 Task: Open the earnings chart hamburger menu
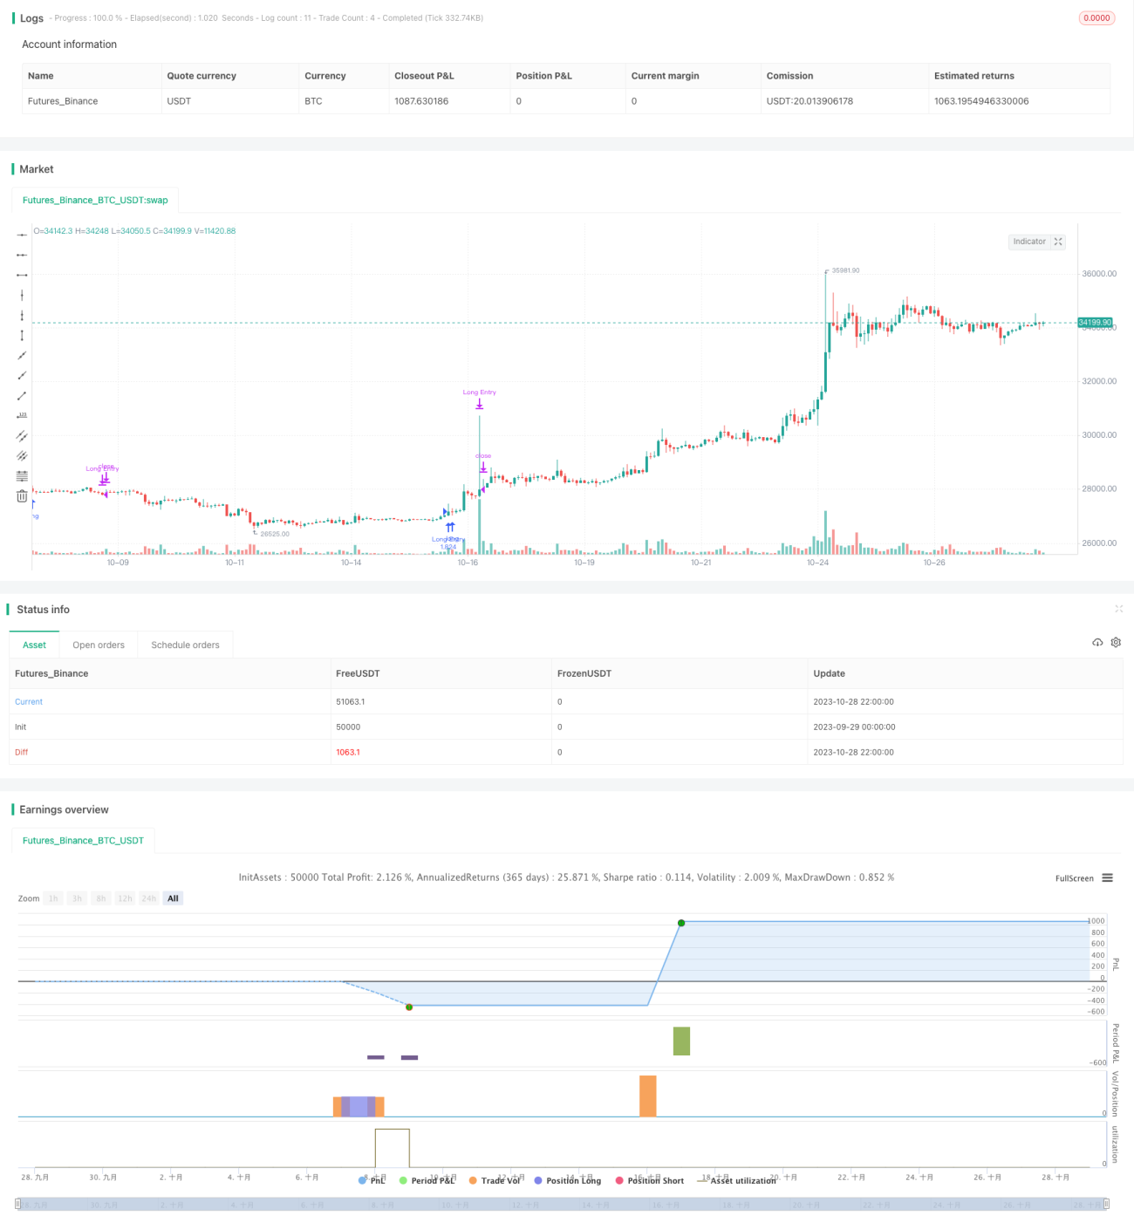pyautogui.click(x=1108, y=878)
